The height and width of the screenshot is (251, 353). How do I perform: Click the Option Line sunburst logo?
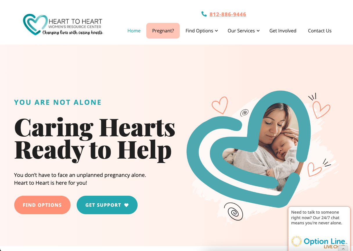[x=296, y=241]
